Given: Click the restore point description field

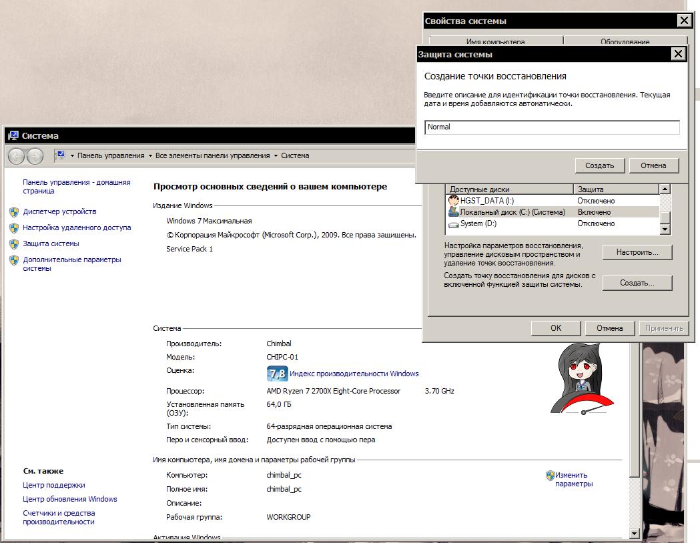Looking at the screenshot, I should point(552,127).
